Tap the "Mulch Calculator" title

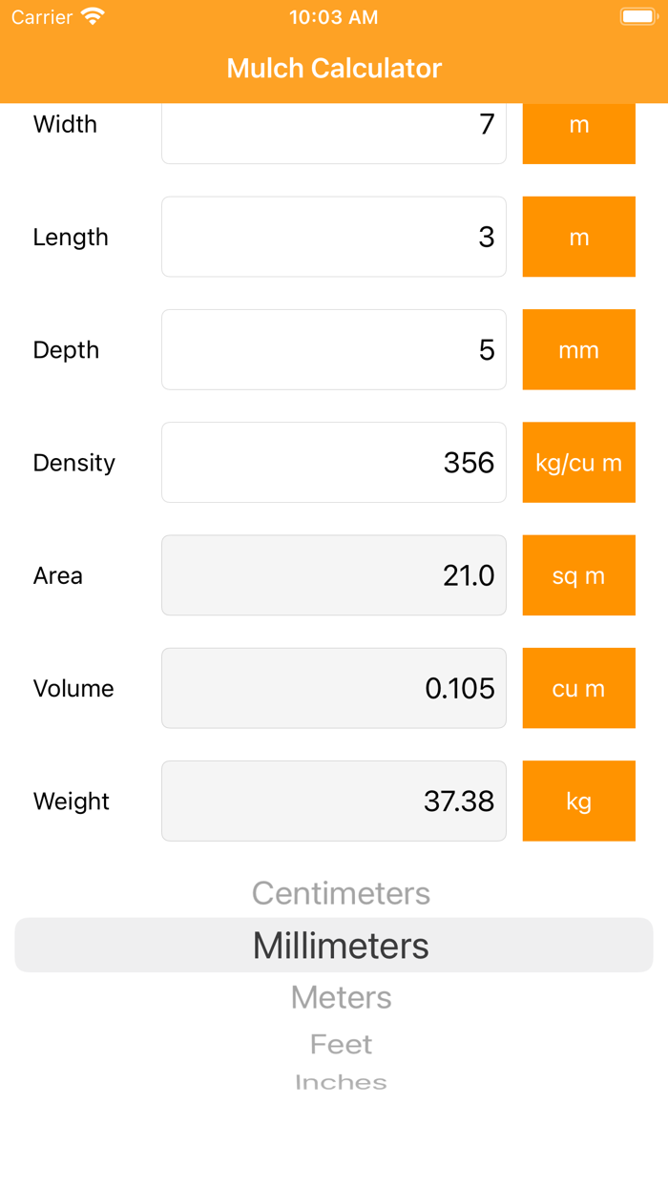pyautogui.click(x=334, y=68)
